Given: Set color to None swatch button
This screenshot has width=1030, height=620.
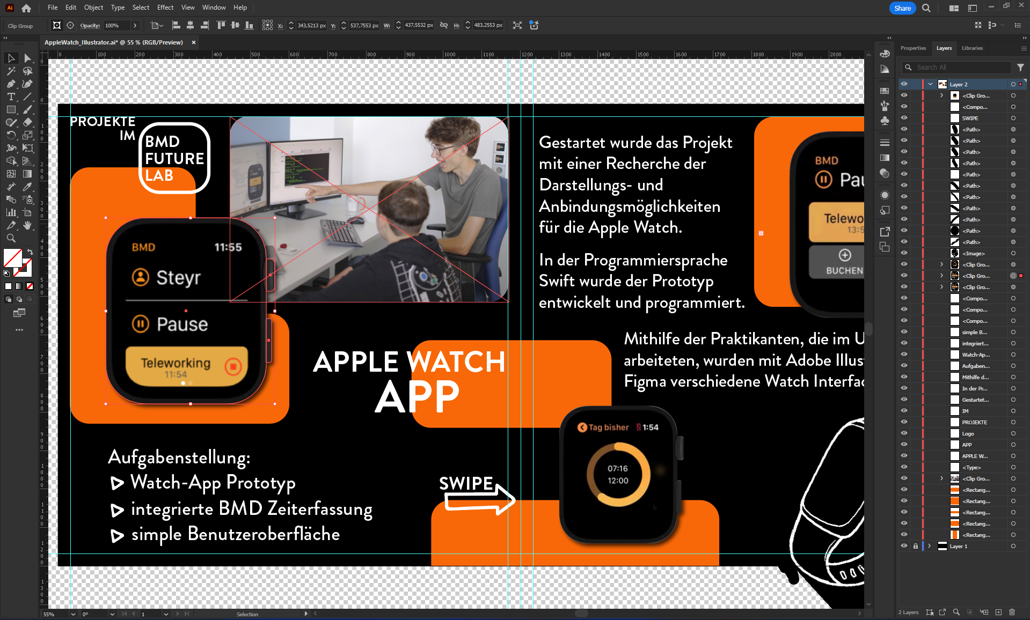Looking at the screenshot, I should point(30,286).
